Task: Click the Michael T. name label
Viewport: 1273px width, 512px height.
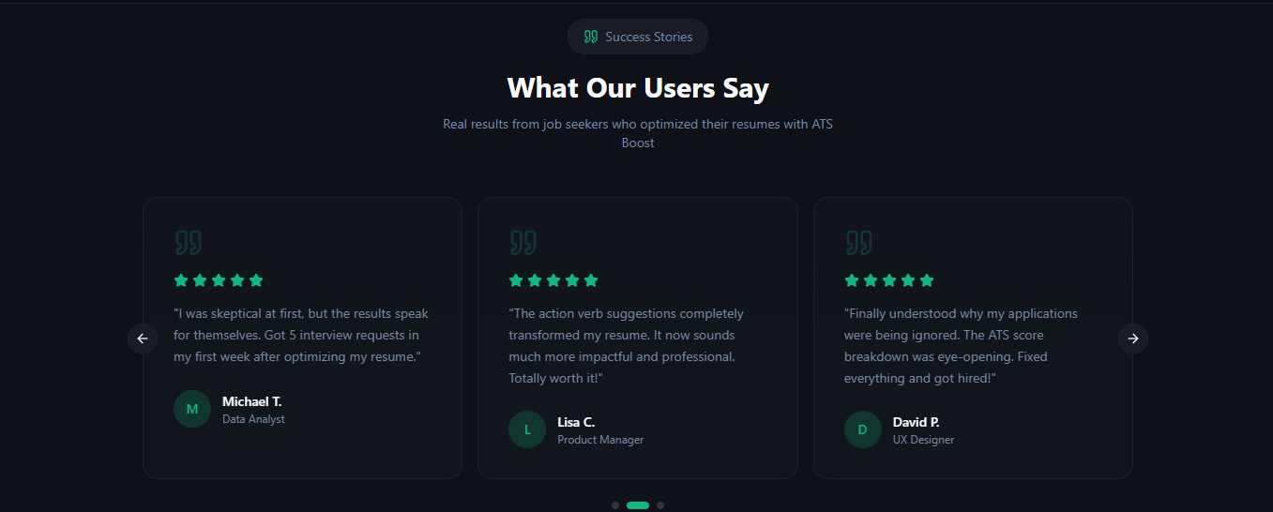Action: (x=251, y=401)
